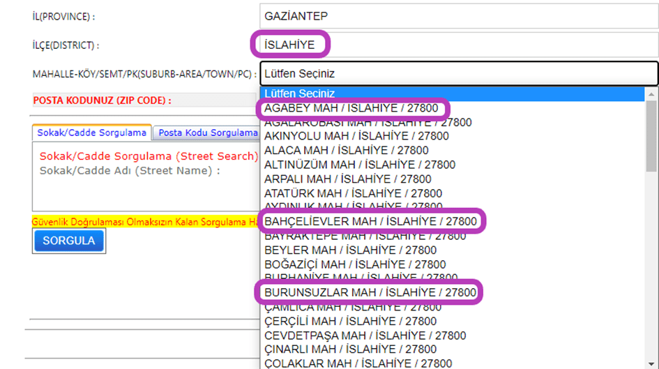Image resolution: width=659 pixels, height=369 pixels.
Task: Pick the ALACA MAH option
Action: coord(346,150)
